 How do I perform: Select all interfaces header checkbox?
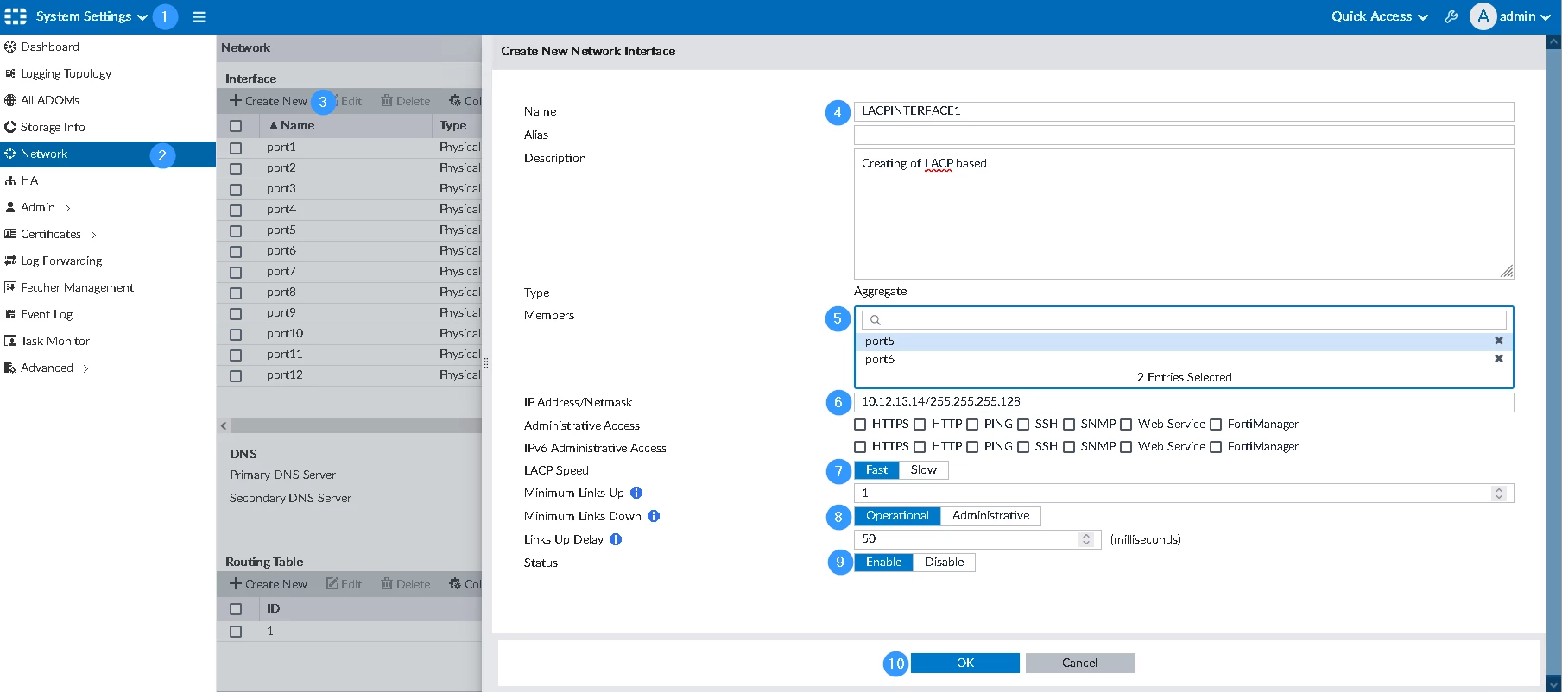(236, 126)
